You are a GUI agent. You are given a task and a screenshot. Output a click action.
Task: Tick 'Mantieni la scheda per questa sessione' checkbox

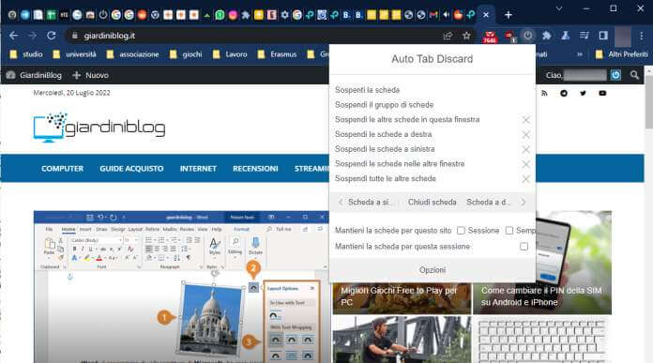524,247
